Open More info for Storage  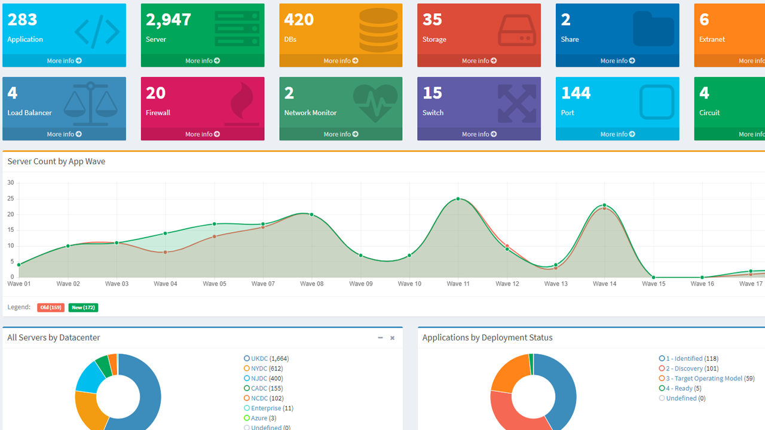[x=479, y=61]
